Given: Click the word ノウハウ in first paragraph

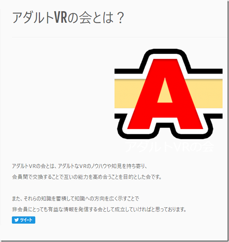Looking at the screenshot, I should (x=99, y=166).
